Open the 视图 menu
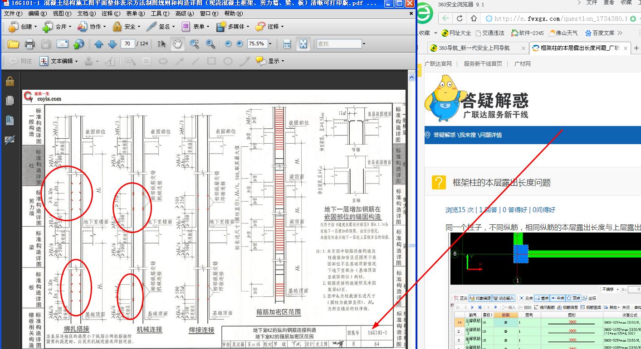The width and height of the screenshot is (641, 349). point(62,14)
